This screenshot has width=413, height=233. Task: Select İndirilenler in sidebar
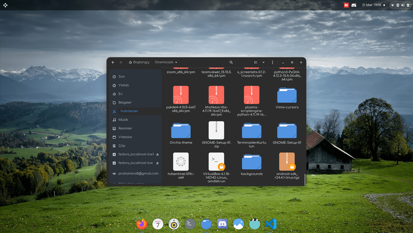click(x=136, y=111)
